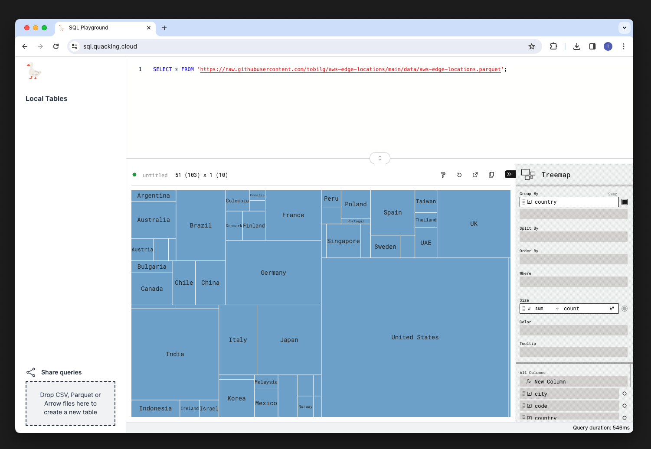Open the Treemap plugin selector icon

point(528,175)
